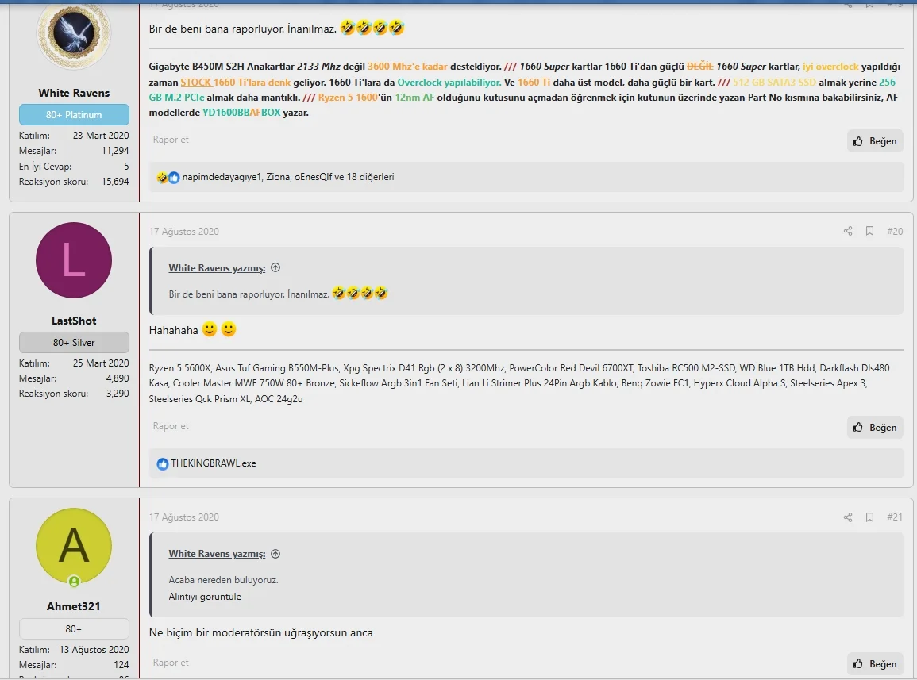The image size is (917, 680).
Task: Like Ahmet321's post with Beğen
Action: [875, 663]
